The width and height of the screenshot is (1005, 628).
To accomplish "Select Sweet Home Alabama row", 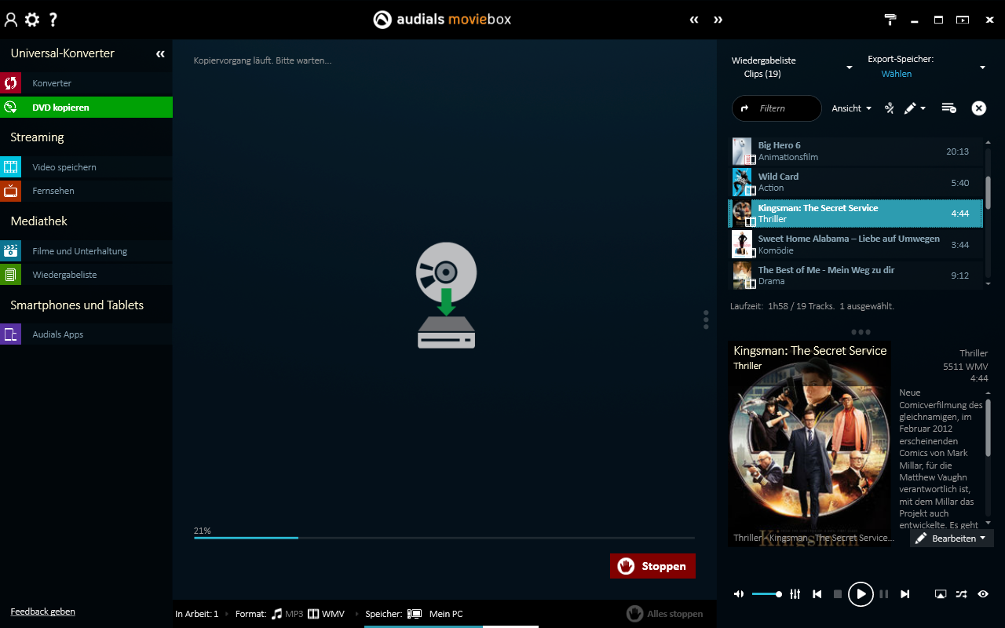I will pos(857,244).
